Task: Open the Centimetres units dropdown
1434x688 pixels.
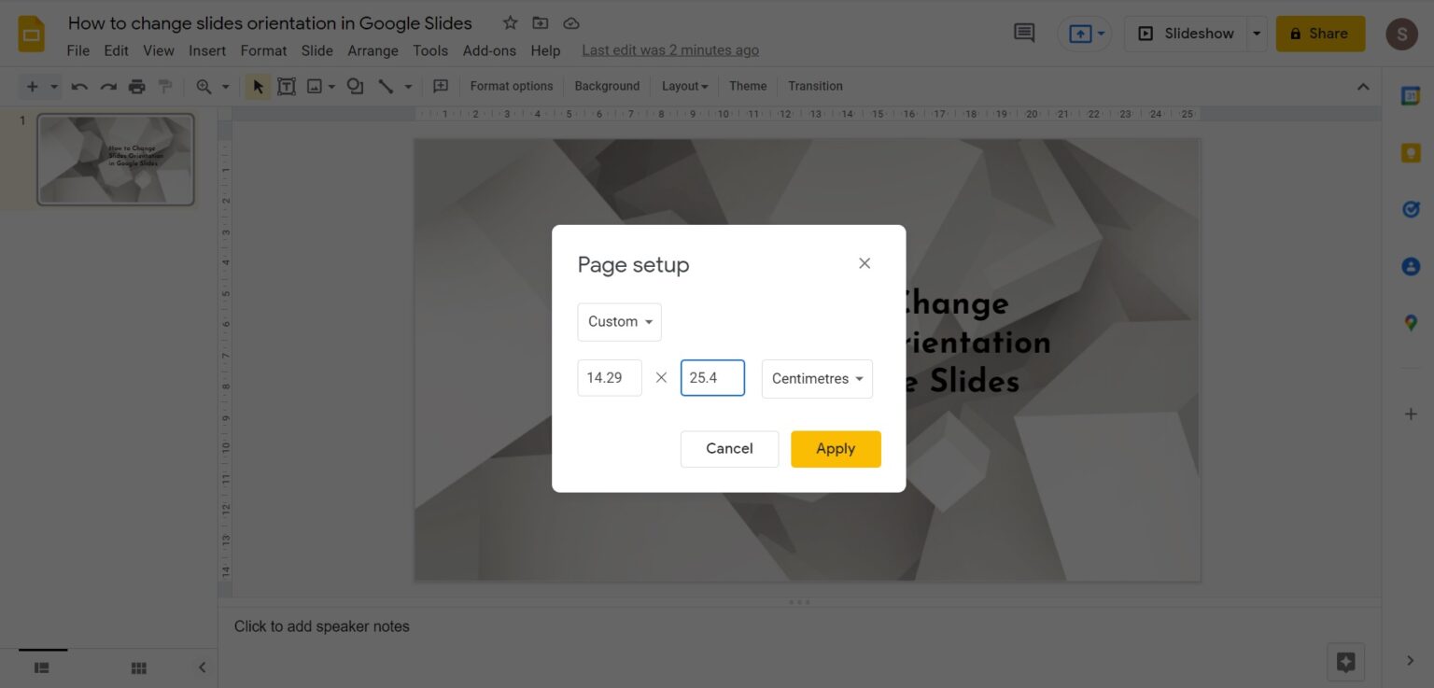Action: 817,379
